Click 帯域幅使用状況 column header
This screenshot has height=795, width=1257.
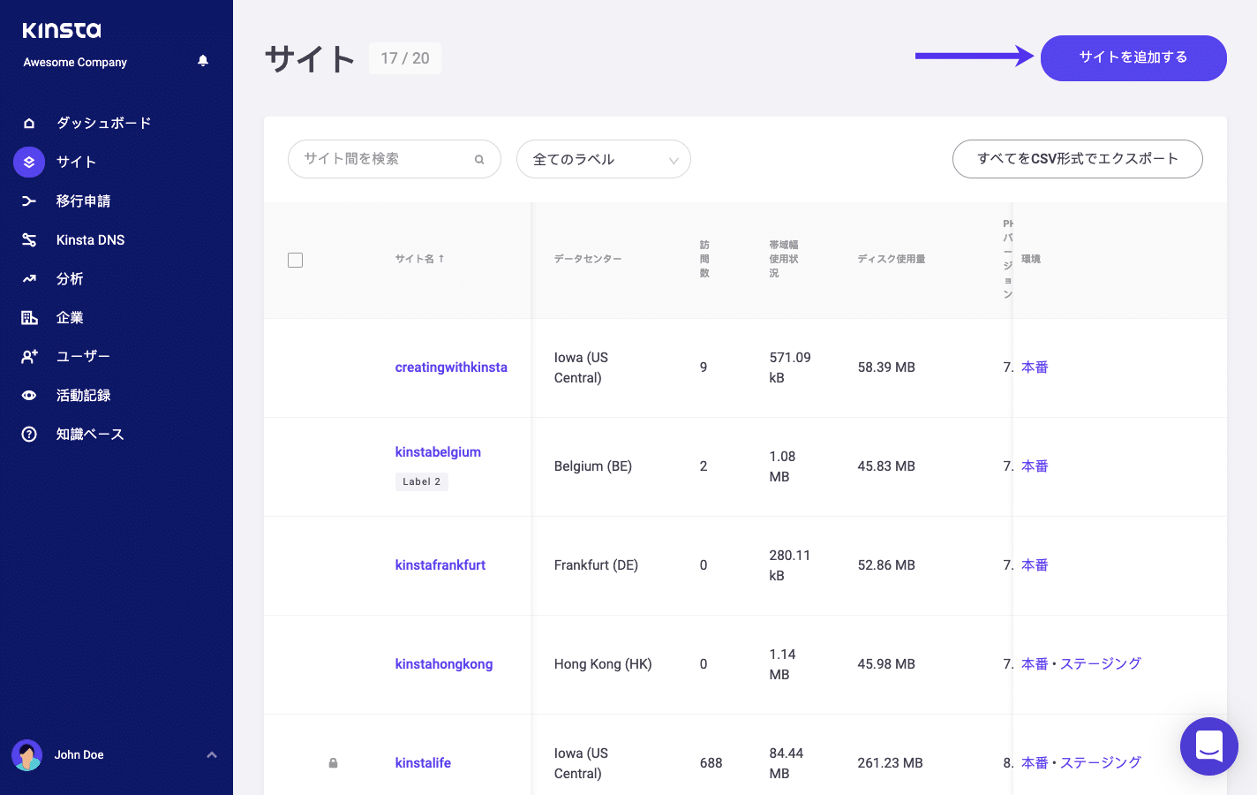coord(784,259)
